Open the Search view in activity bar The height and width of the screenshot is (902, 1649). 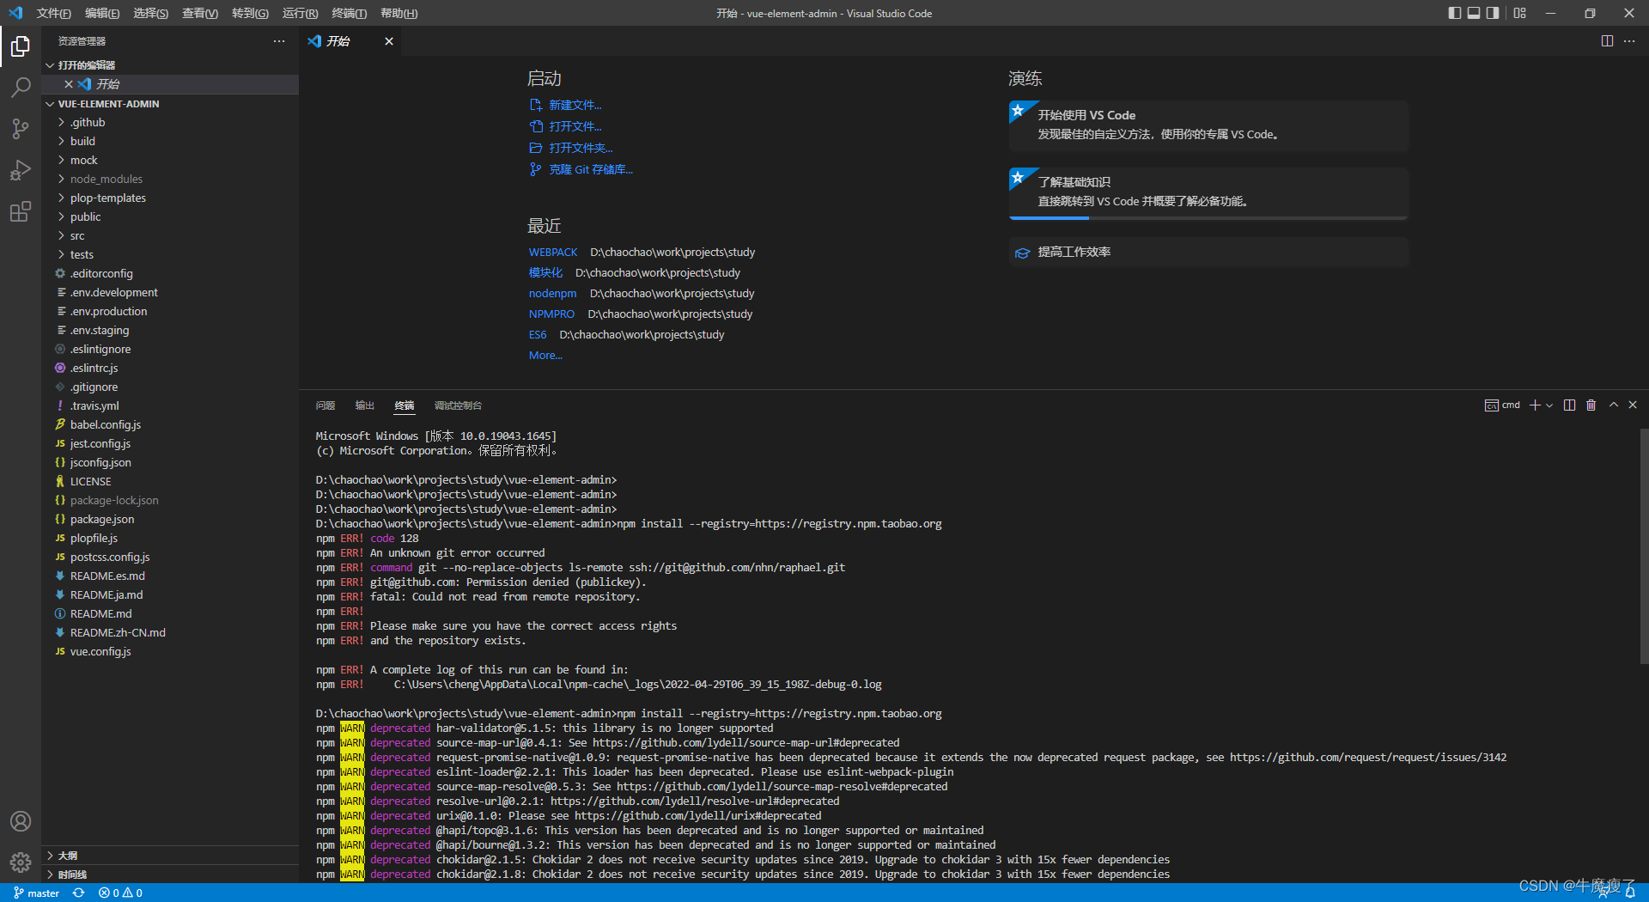(x=21, y=88)
